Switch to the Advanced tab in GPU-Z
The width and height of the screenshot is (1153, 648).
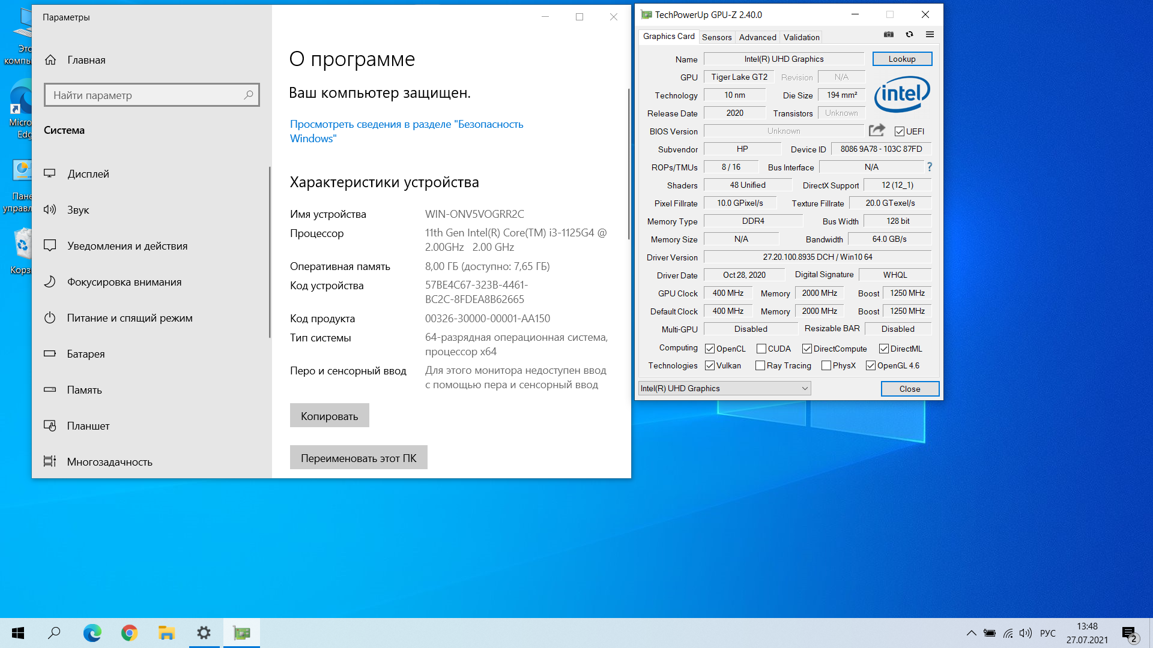(755, 37)
